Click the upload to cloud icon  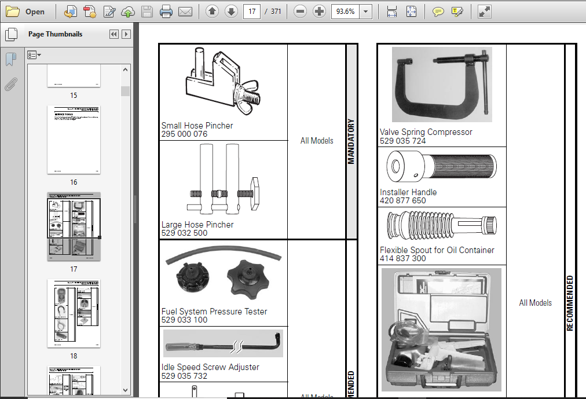pos(128,12)
